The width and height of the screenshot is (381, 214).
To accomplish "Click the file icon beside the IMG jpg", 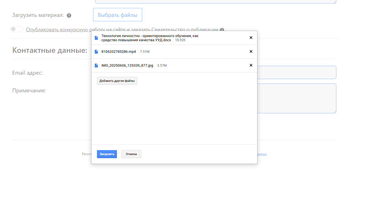I will pyautogui.click(x=96, y=66).
